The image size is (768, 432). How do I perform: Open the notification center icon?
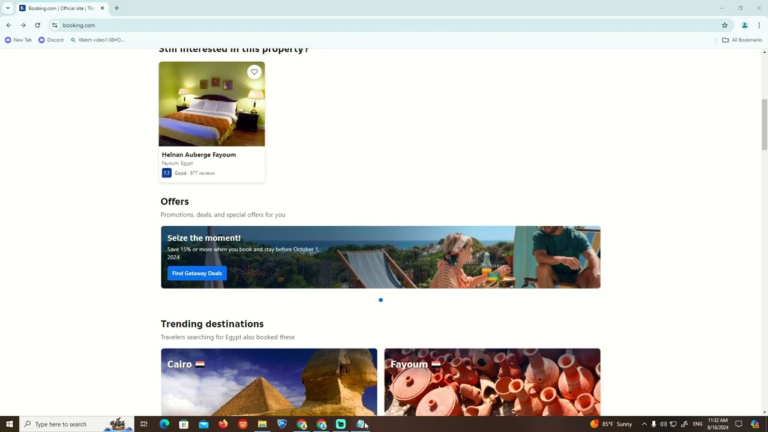point(739,424)
